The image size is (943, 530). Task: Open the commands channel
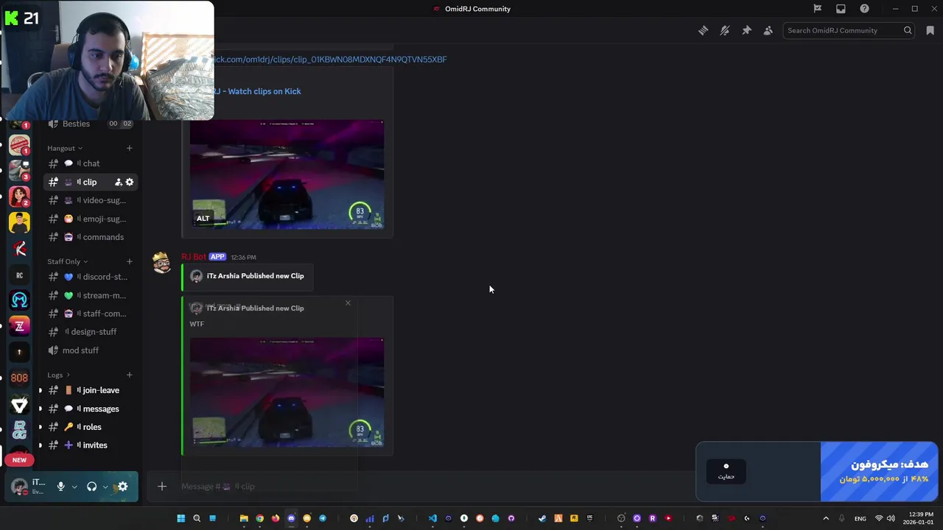coord(90,237)
